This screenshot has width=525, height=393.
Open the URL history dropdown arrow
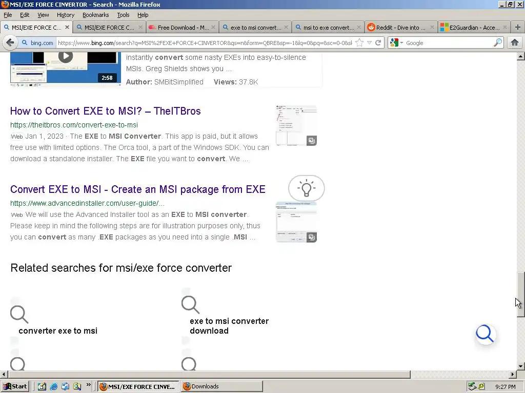click(369, 43)
